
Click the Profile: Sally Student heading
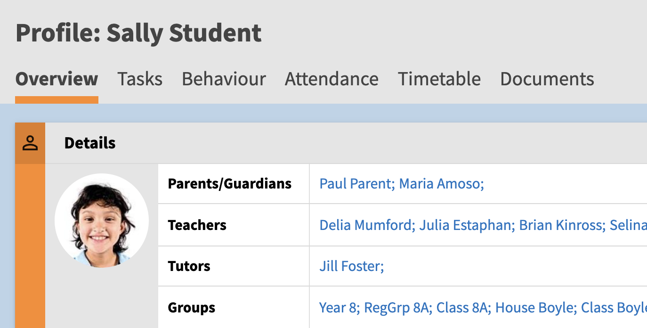[138, 33]
